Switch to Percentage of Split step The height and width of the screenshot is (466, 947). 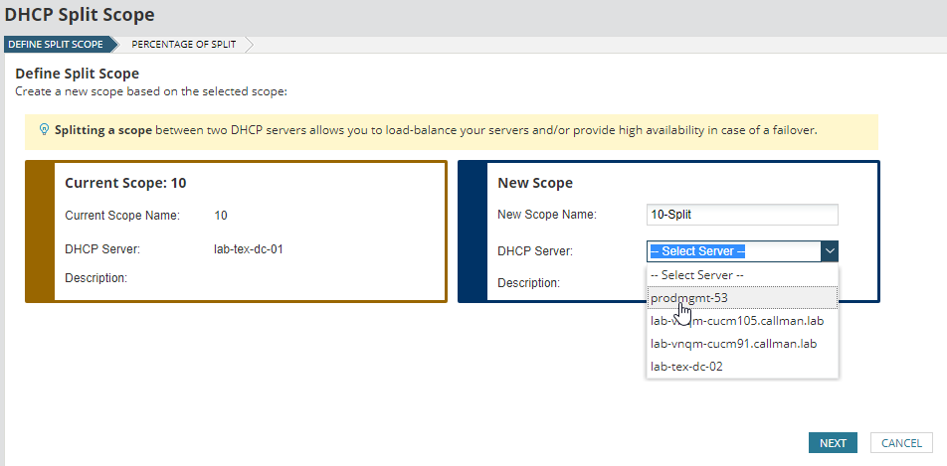point(183,45)
